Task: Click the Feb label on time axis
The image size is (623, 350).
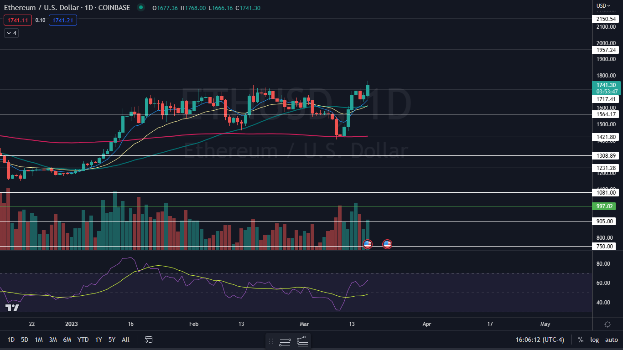Action: 194,324
